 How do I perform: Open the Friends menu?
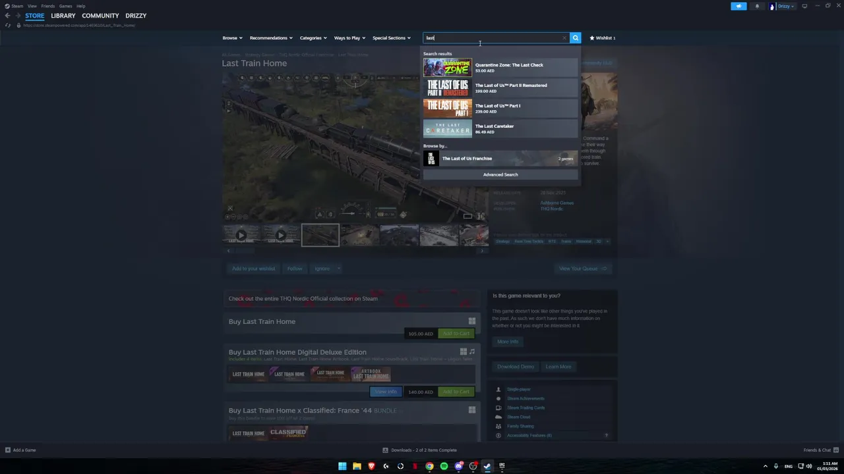[x=48, y=6]
